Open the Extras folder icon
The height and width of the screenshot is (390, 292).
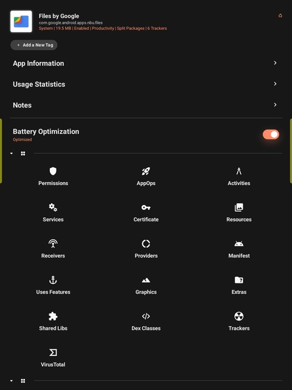239,280
